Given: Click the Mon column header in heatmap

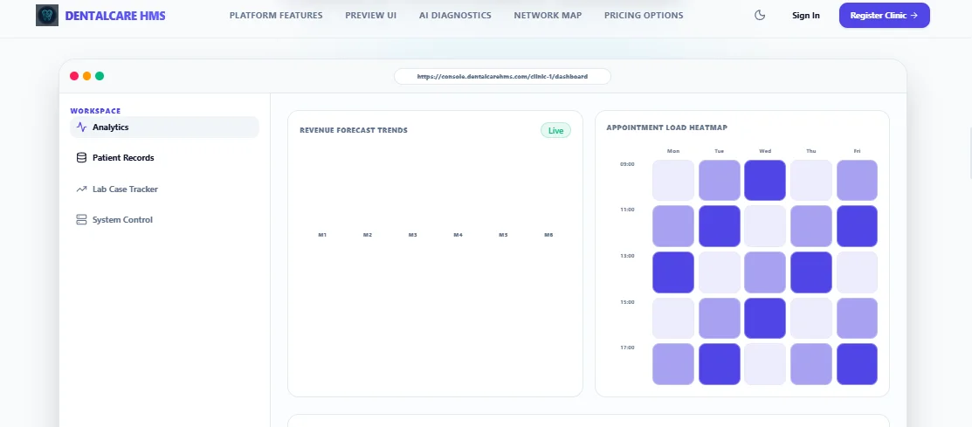Looking at the screenshot, I should [673, 151].
